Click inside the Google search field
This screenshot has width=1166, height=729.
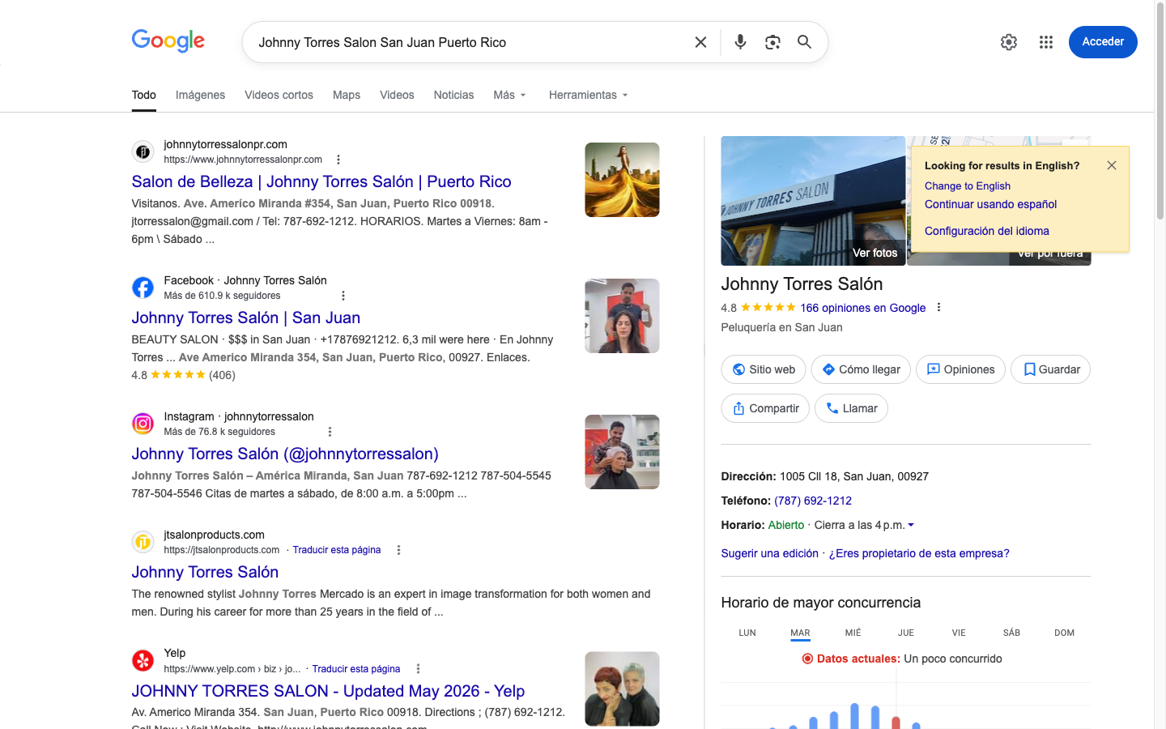[x=470, y=42]
